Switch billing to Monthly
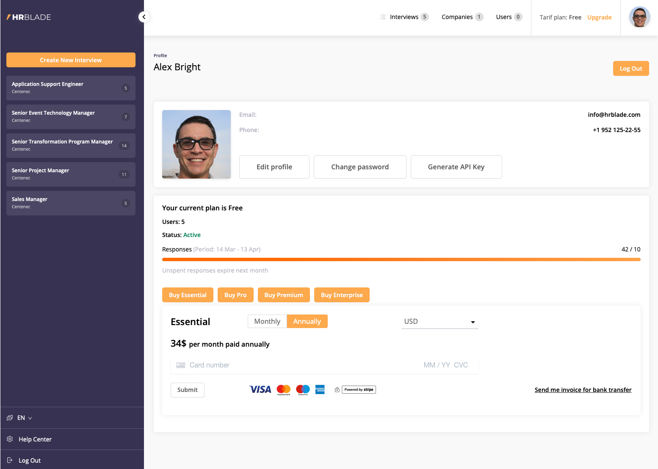Viewport: 658px width, 469px height. [x=267, y=321]
